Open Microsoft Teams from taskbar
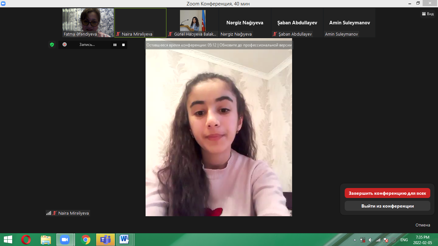The width and height of the screenshot is (438, 246). [x=105, y=240]
